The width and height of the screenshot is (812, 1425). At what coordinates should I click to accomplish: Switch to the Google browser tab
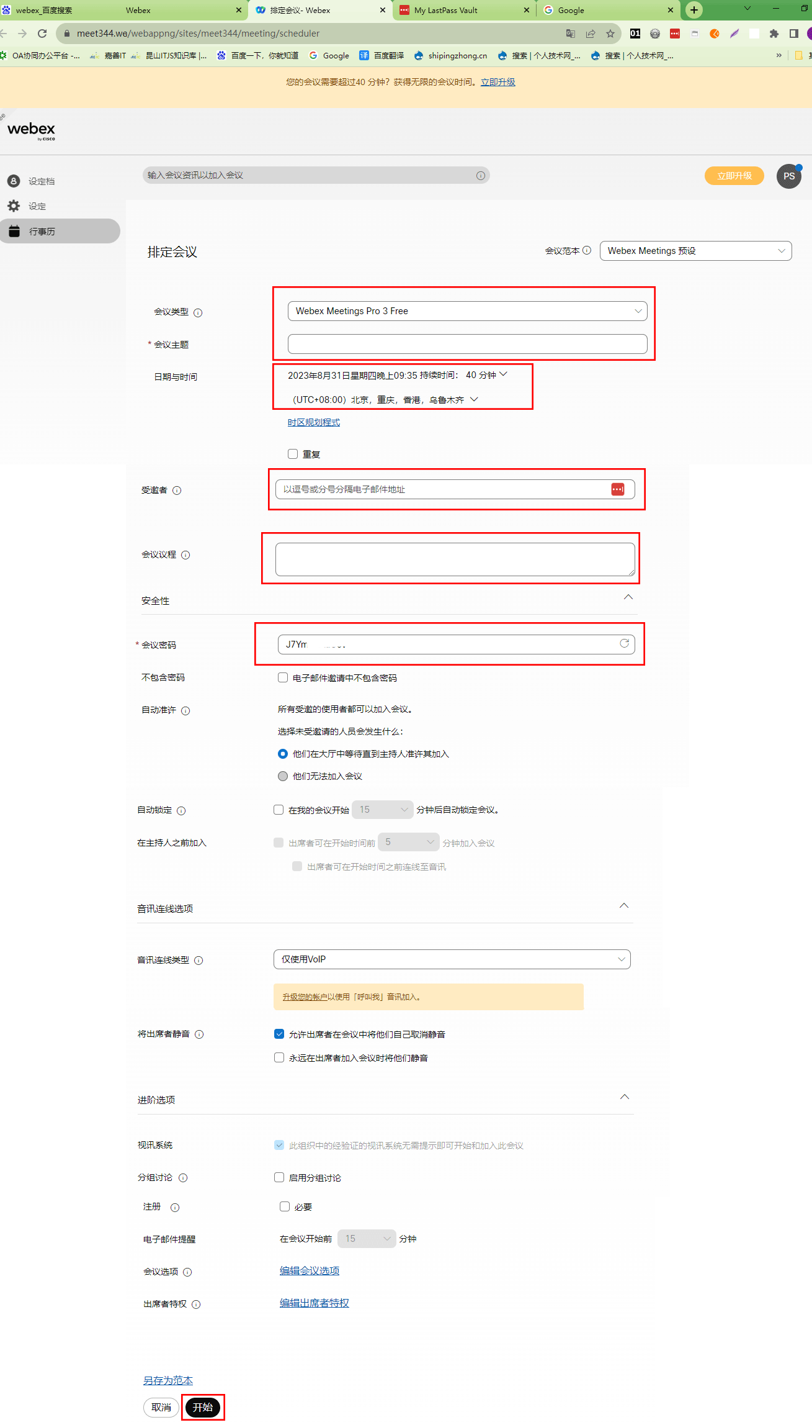click(x=608, y=10)
